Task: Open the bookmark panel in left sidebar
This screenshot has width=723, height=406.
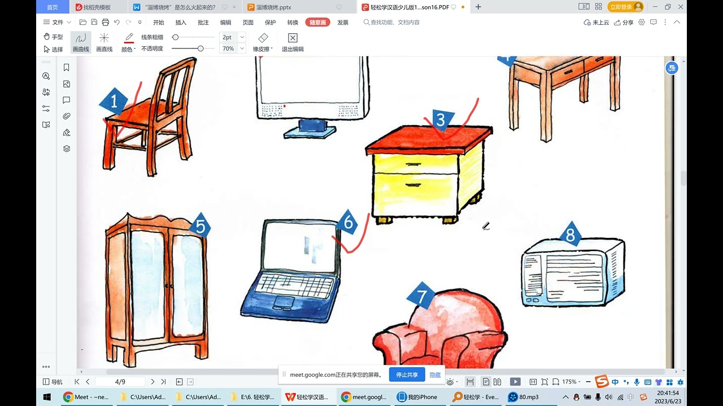Action: (67, 68)
